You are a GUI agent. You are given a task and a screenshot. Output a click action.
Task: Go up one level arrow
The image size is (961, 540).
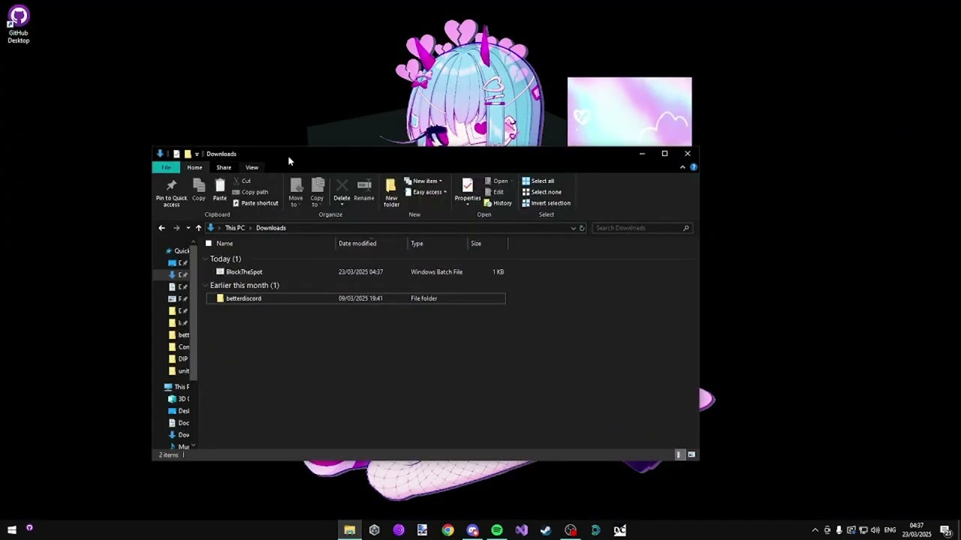(x=198, y=228)
